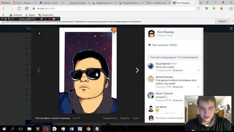Click Удалить to delete the photo
This screenshot has width=234, height=132.
(125, 118)
